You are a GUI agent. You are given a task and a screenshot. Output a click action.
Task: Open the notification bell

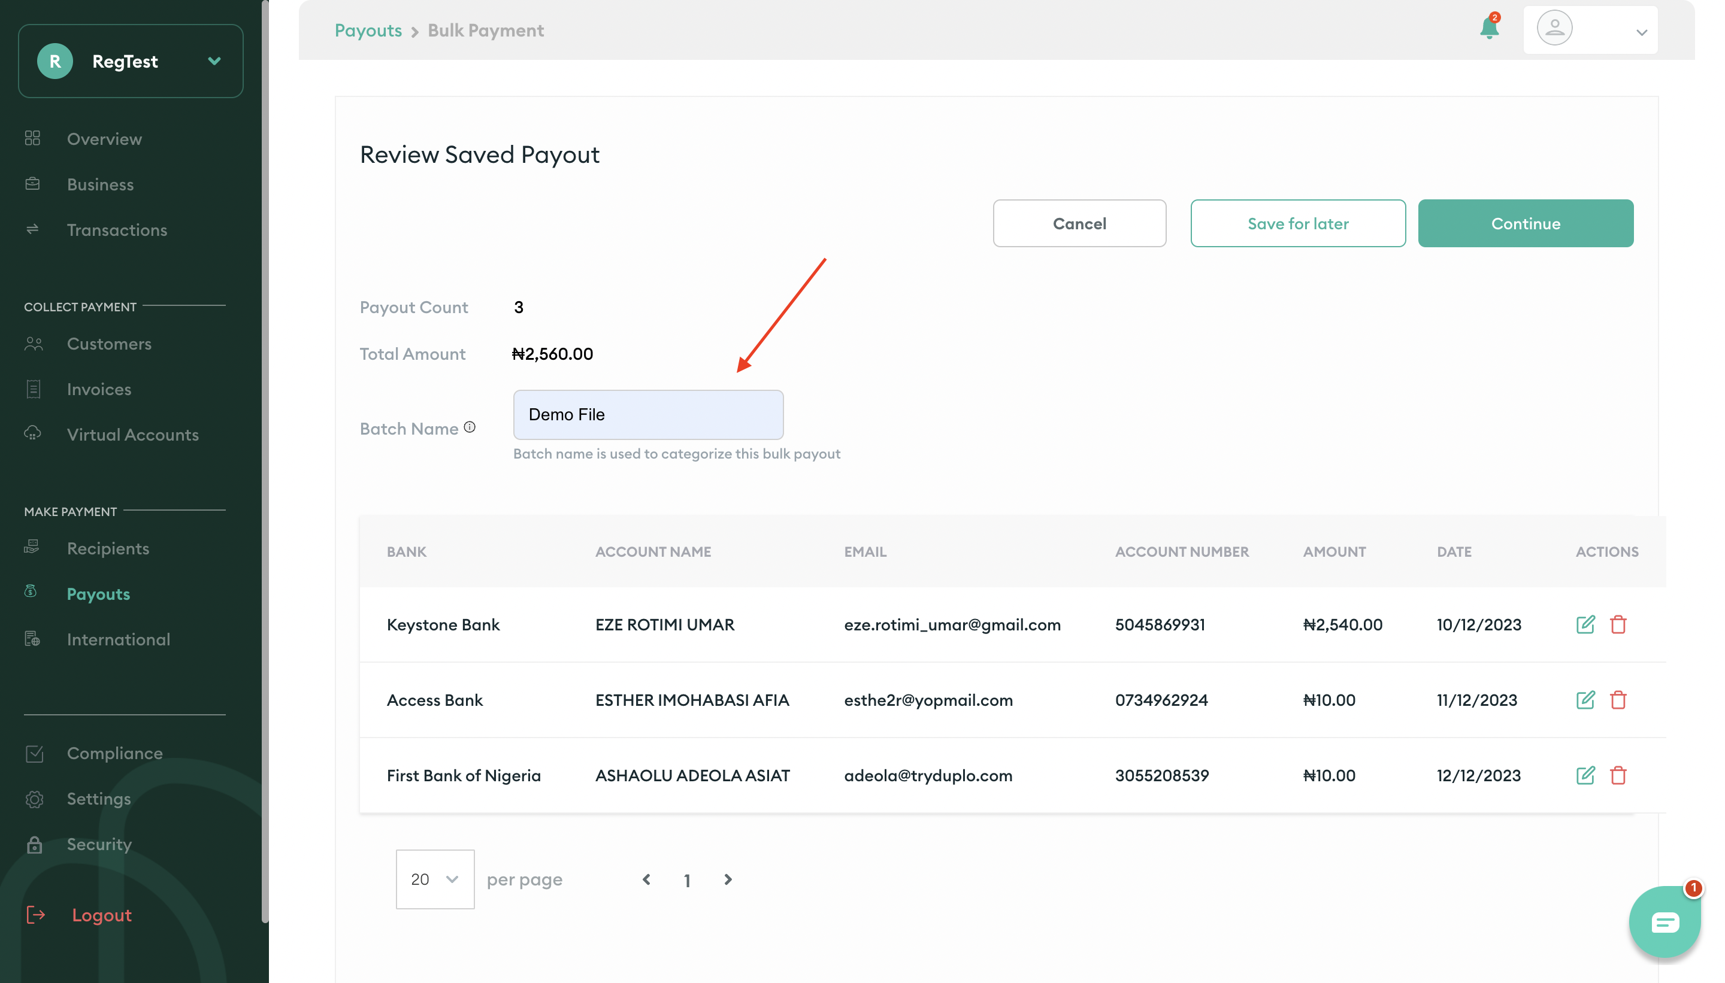click(1488, 28)
